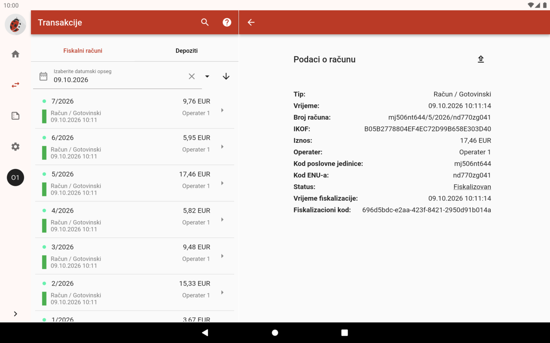The height and width of the screenshot is (343, 550).
Task: Open invoice 6/2026 arrow
Action: click(x=222, y=147)
